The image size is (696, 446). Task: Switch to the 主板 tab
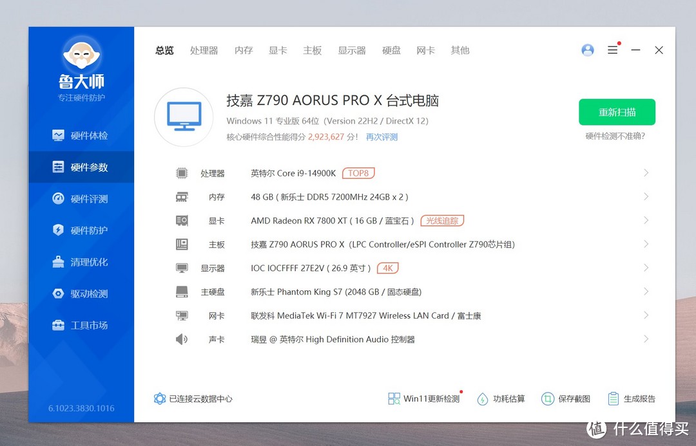[x=313, y=51]
